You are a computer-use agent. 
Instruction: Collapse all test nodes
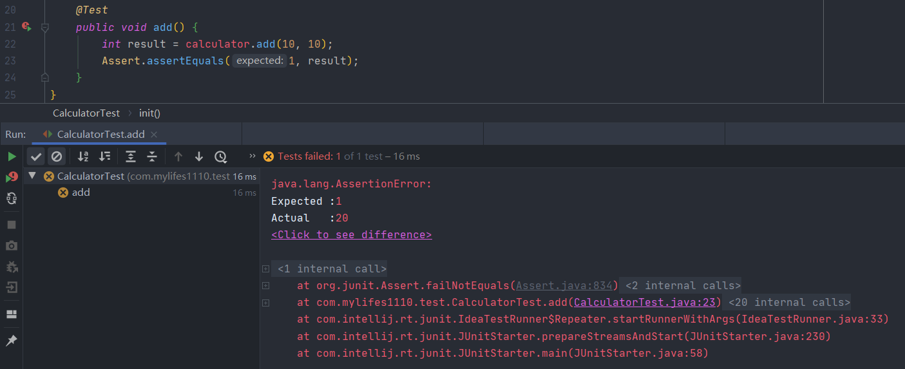[152, 156]
